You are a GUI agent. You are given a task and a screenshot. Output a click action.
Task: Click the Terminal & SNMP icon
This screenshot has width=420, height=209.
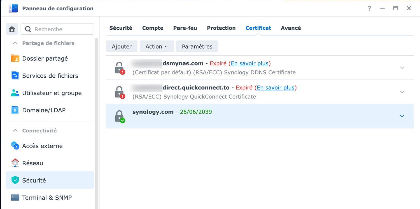15,198
